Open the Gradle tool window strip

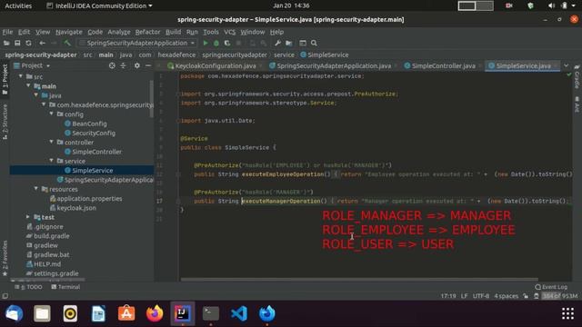pos(577,76)
